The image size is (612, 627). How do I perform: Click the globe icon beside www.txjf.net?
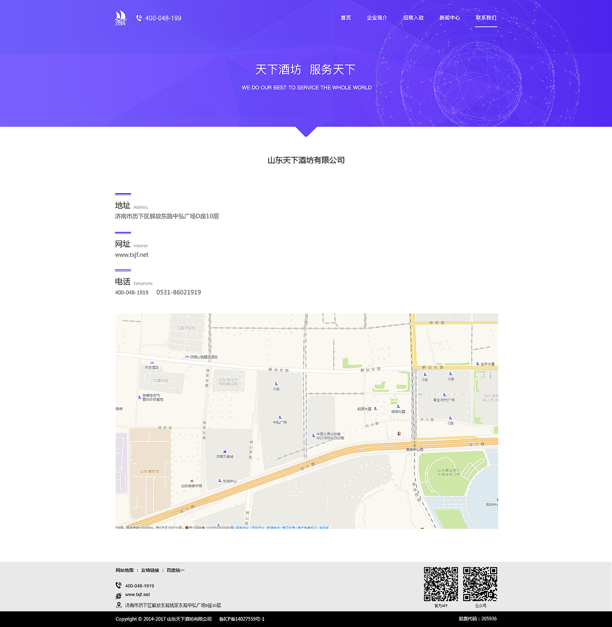coord(118,594)
